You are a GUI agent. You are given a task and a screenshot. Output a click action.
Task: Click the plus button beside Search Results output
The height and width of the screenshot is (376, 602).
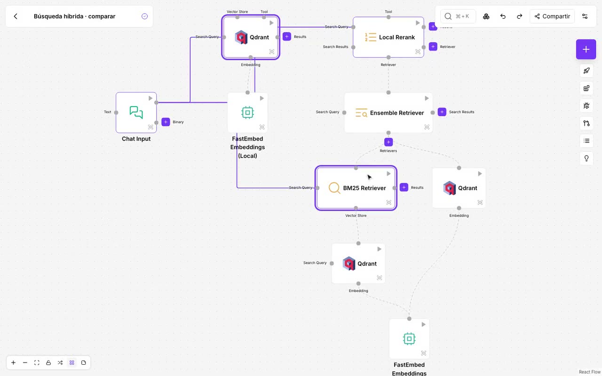click(442, 112)
